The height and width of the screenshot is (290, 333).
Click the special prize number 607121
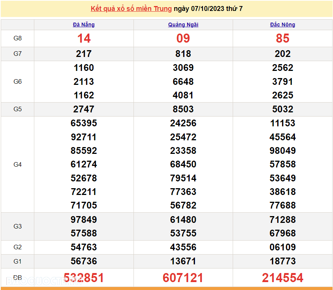point(183,278)
